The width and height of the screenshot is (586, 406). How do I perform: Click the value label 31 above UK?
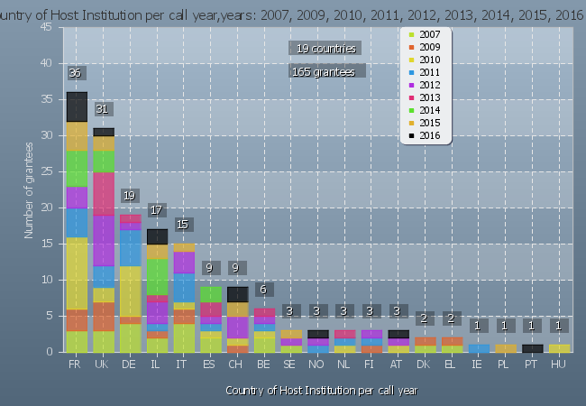tap(103, 109)
